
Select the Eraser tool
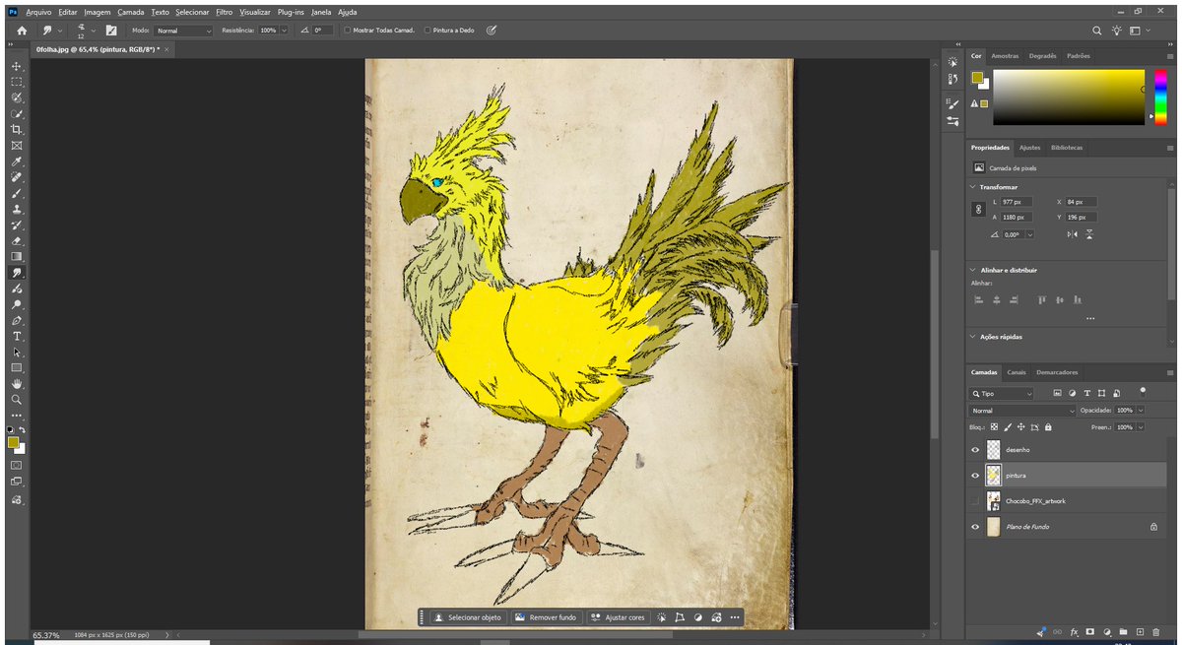point(17,240)
